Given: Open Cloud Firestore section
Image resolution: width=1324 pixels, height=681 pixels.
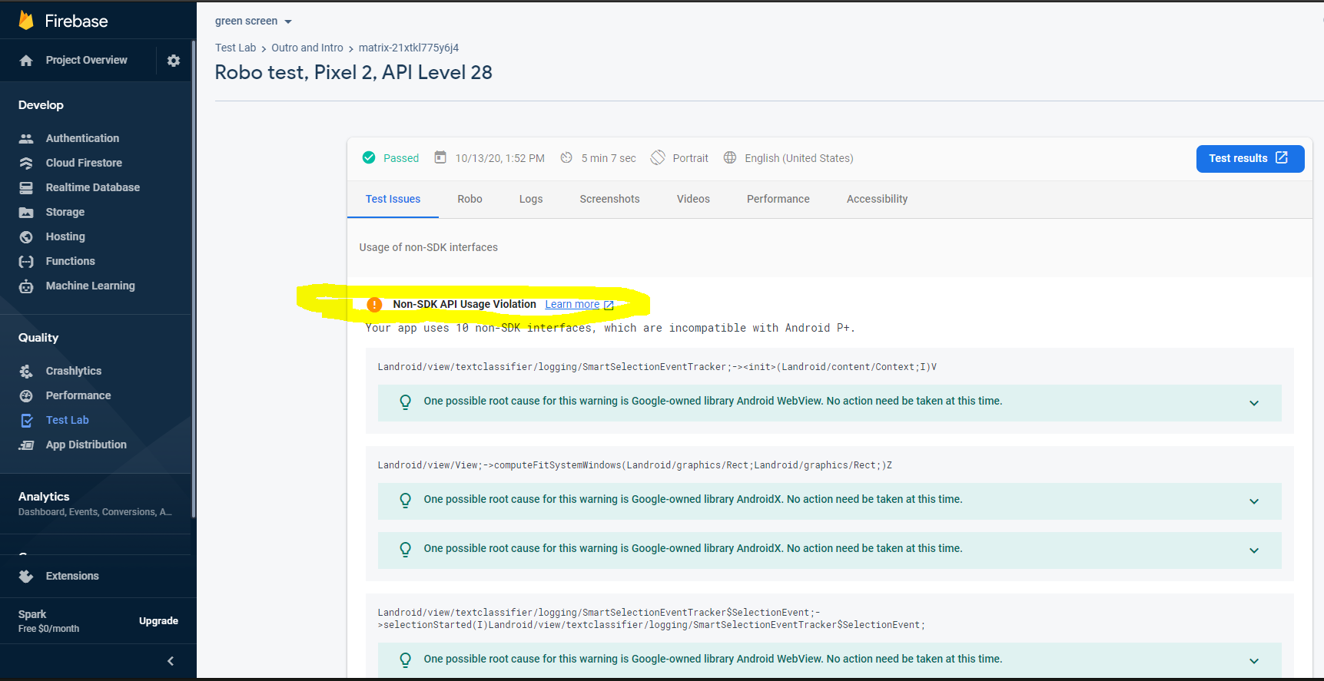Looking at the screenshot, I should tap(84, 163).
